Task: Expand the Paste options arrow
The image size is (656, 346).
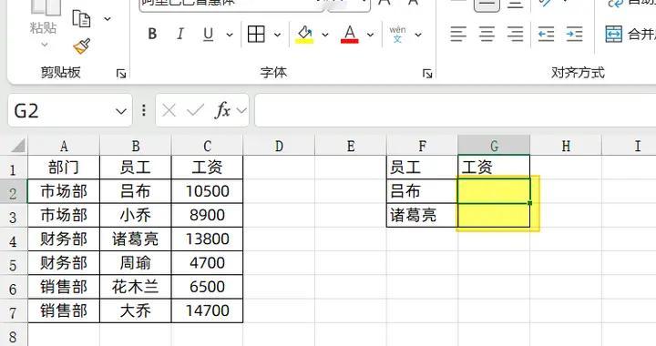Action: pos(44,45)
